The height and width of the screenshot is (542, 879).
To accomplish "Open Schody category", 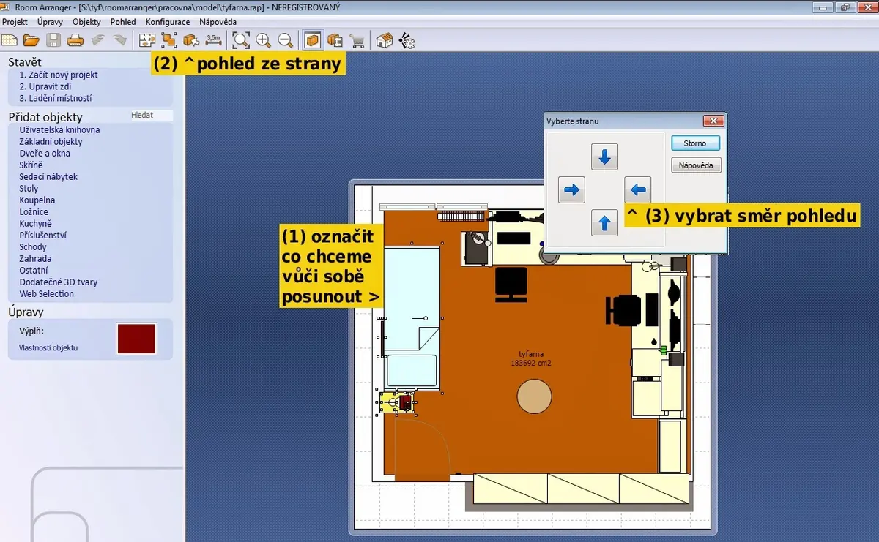I will tap(33, 247).
